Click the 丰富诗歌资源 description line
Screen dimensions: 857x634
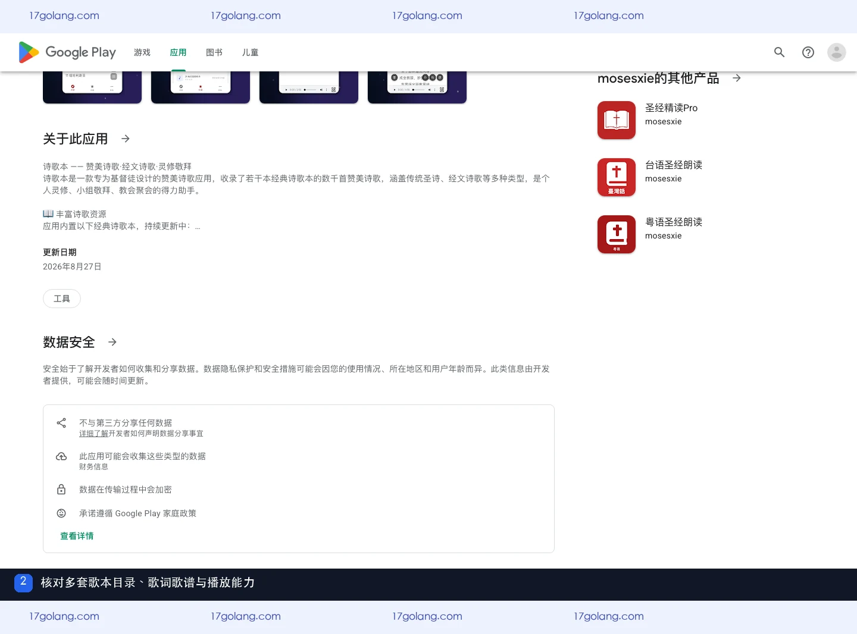(x=74, y=214)
